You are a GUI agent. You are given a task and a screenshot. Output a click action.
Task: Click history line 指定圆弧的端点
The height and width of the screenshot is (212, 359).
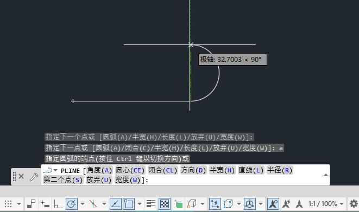click(x=117, y=158)
